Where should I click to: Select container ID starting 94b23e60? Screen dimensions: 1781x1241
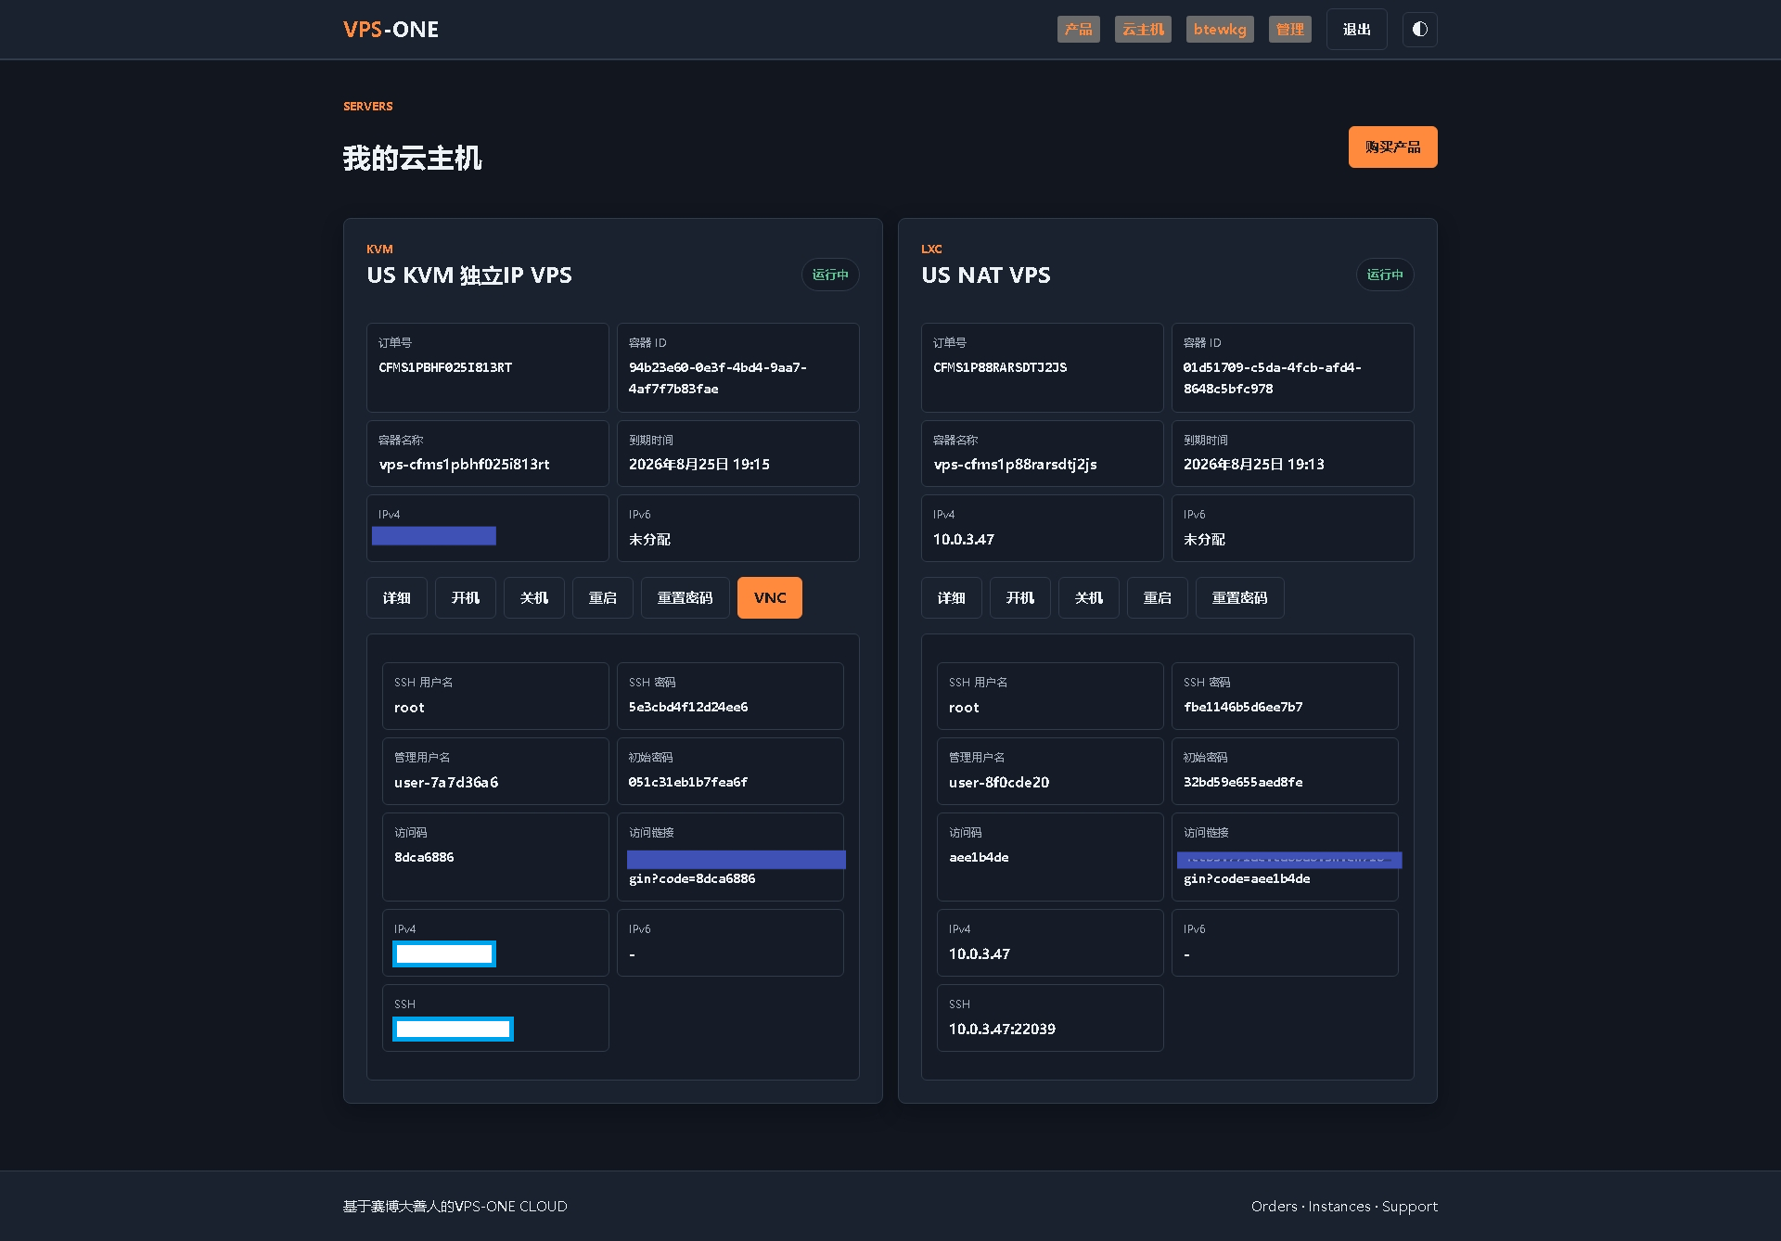[x=718, y=377]
